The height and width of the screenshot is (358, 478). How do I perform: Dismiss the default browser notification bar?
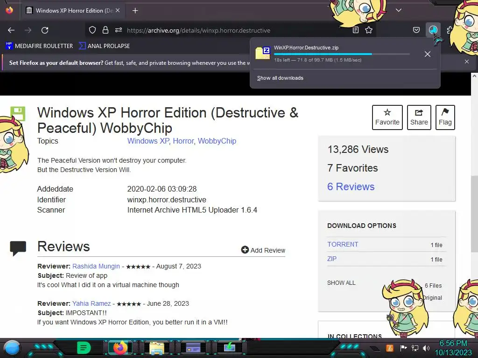coord(467,62)
